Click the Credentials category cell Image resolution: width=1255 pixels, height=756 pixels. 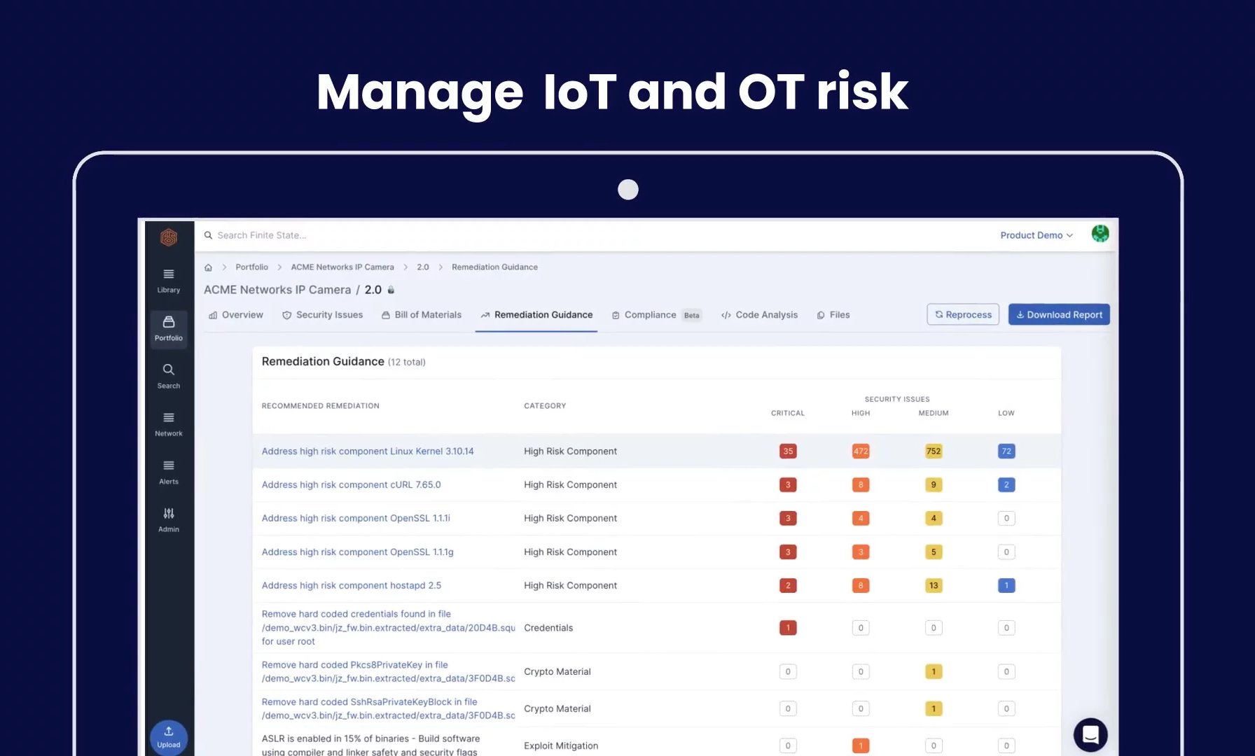(548, 628)
